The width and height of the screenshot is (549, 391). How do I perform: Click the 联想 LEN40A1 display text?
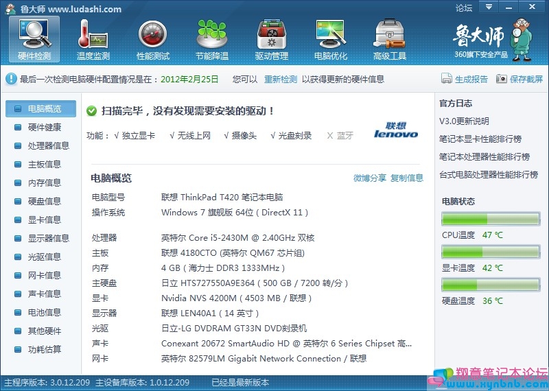[210, 313]
